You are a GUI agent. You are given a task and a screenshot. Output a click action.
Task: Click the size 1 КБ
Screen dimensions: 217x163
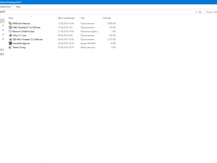(113, 32)
